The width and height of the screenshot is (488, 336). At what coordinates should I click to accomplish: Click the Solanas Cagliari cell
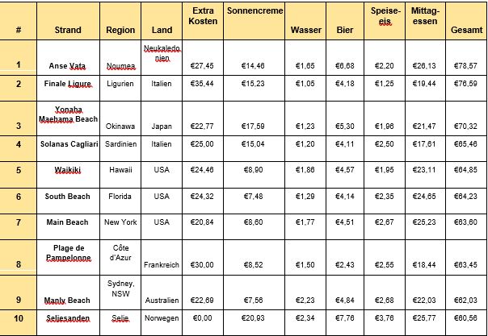[x=68, y=148]
